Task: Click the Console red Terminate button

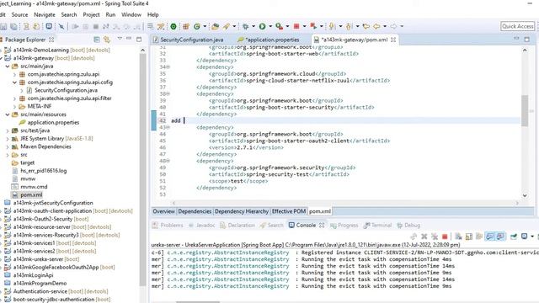Action: point(445,237)
